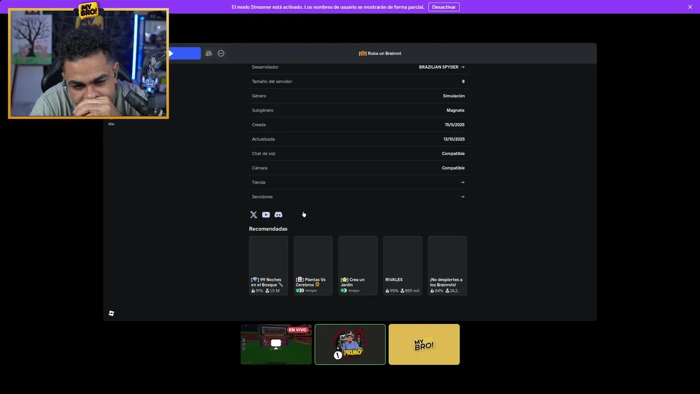Expand the Servidores row arrow
Viewport: 700px width, 394px height.
(x=463, y=196)
